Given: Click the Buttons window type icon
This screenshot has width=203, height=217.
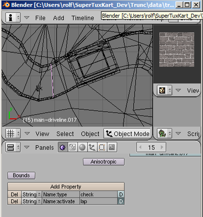Looking at the screenshot, I should coord(12,148).
